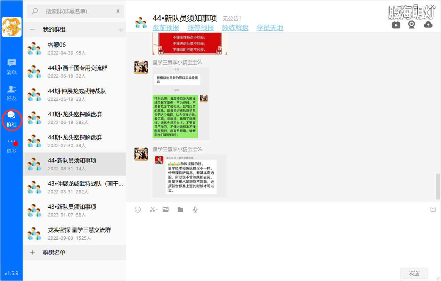Screen dimensions: 441x281
Task: Open the video/TV icon at top right
Action: click(x=396, y=25)
